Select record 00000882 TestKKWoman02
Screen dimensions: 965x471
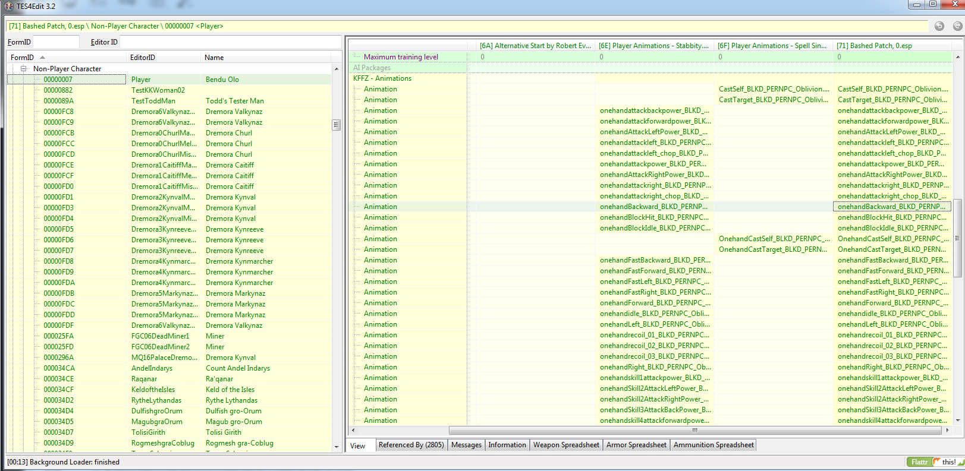(169, 90)
